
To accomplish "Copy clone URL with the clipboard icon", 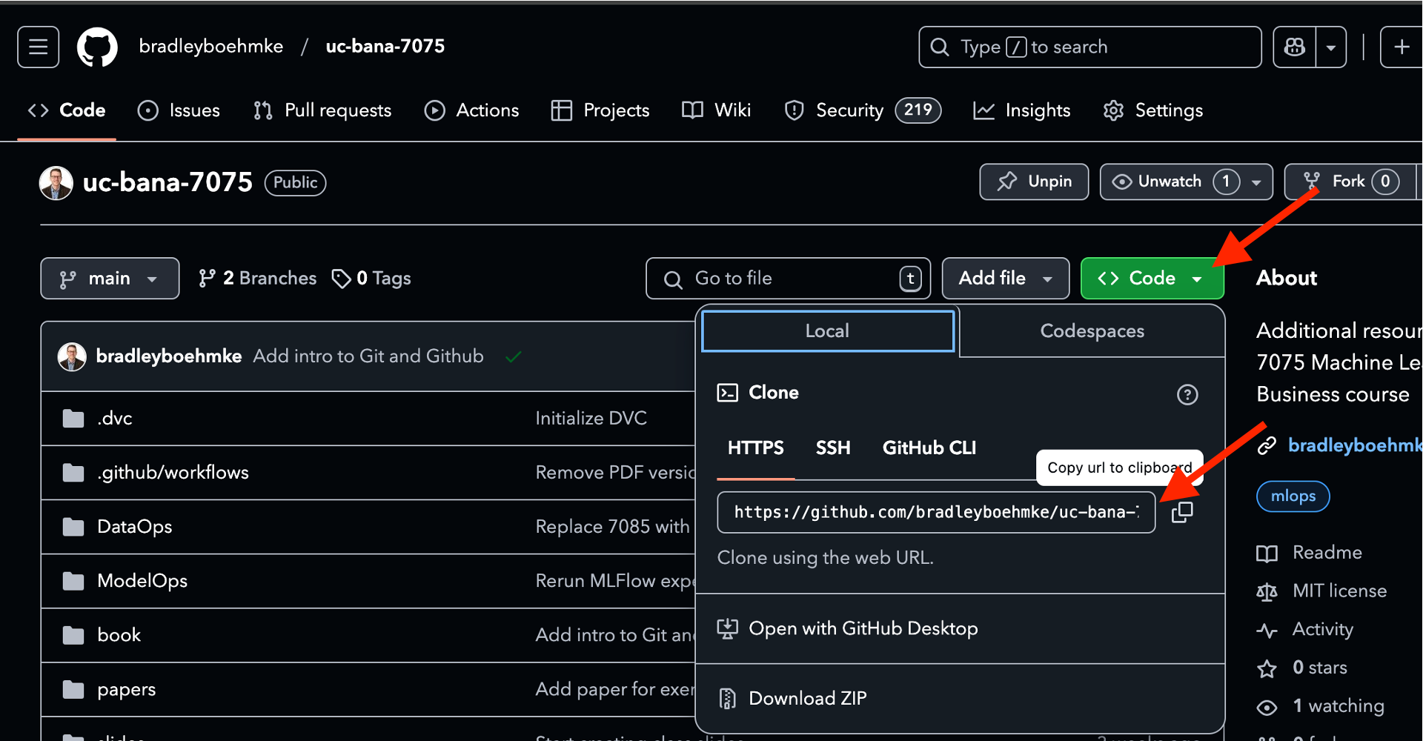I will (x=1182, y=512).
